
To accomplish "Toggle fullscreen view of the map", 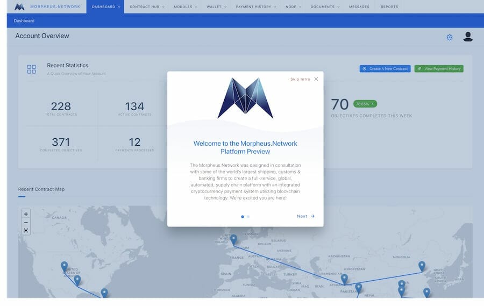I will click(26, 231).
